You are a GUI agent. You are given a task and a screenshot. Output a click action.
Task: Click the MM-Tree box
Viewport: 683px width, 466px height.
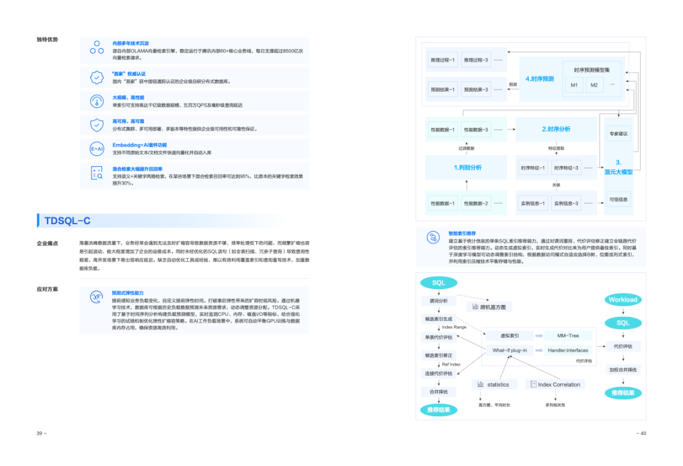point(568,335)
